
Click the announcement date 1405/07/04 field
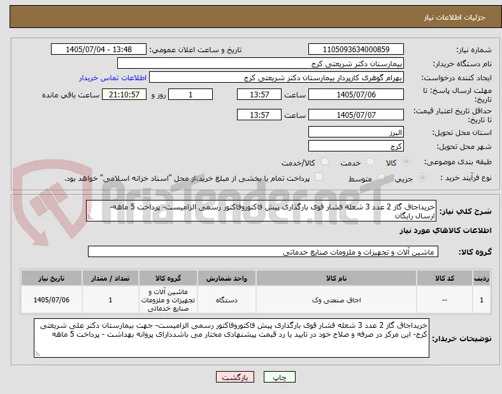[x=99, y=50]
